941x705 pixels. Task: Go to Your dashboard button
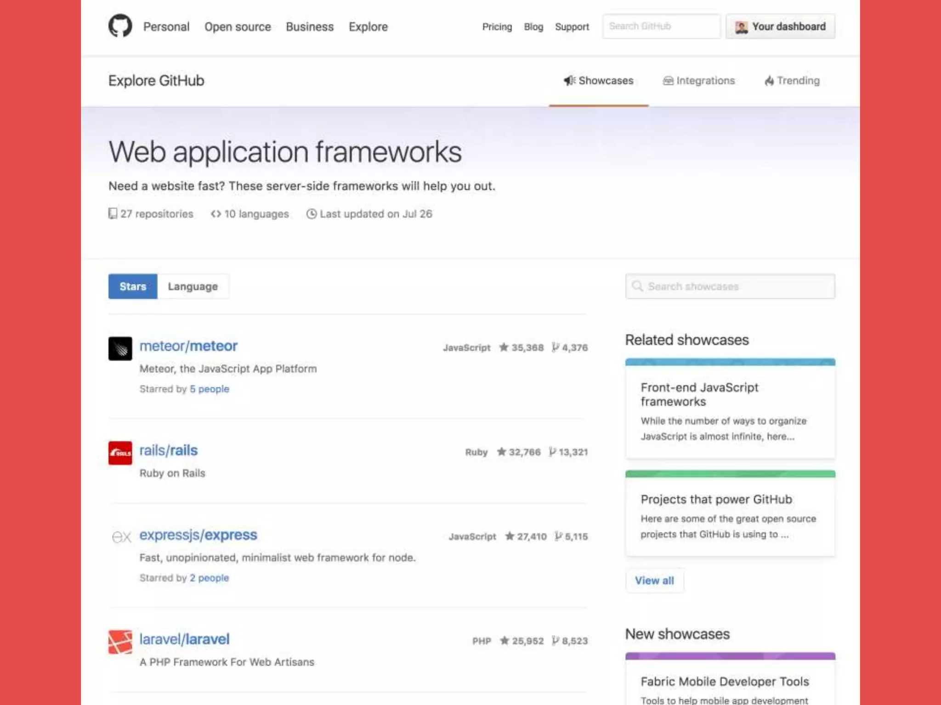pyautogui.click(x=780, y=27)
